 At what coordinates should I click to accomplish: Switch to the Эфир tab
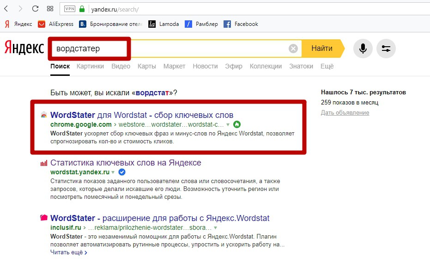pyautogui.click(x=234, y=67)
